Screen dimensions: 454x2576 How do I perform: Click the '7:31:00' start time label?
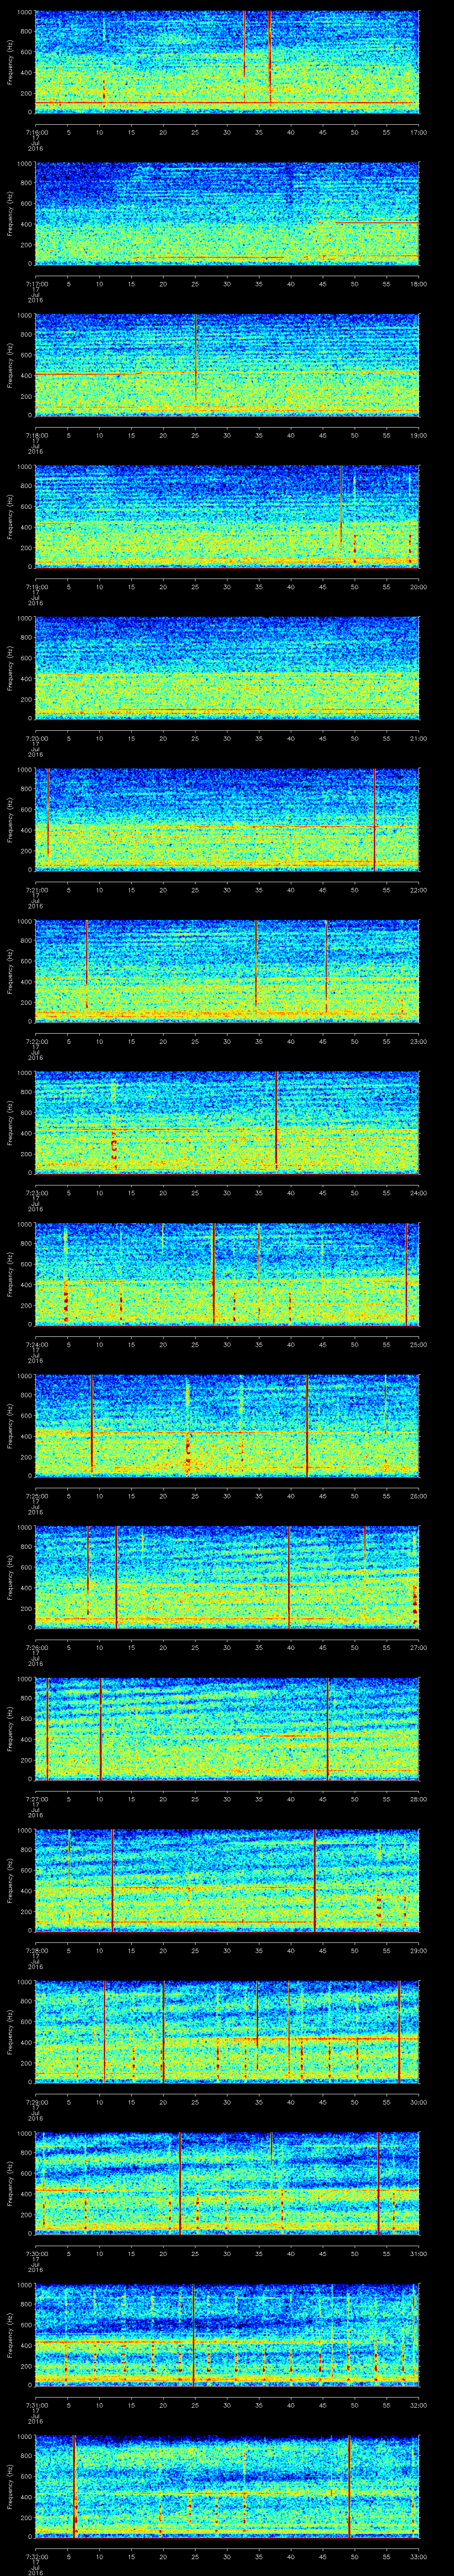point(36,2405)
